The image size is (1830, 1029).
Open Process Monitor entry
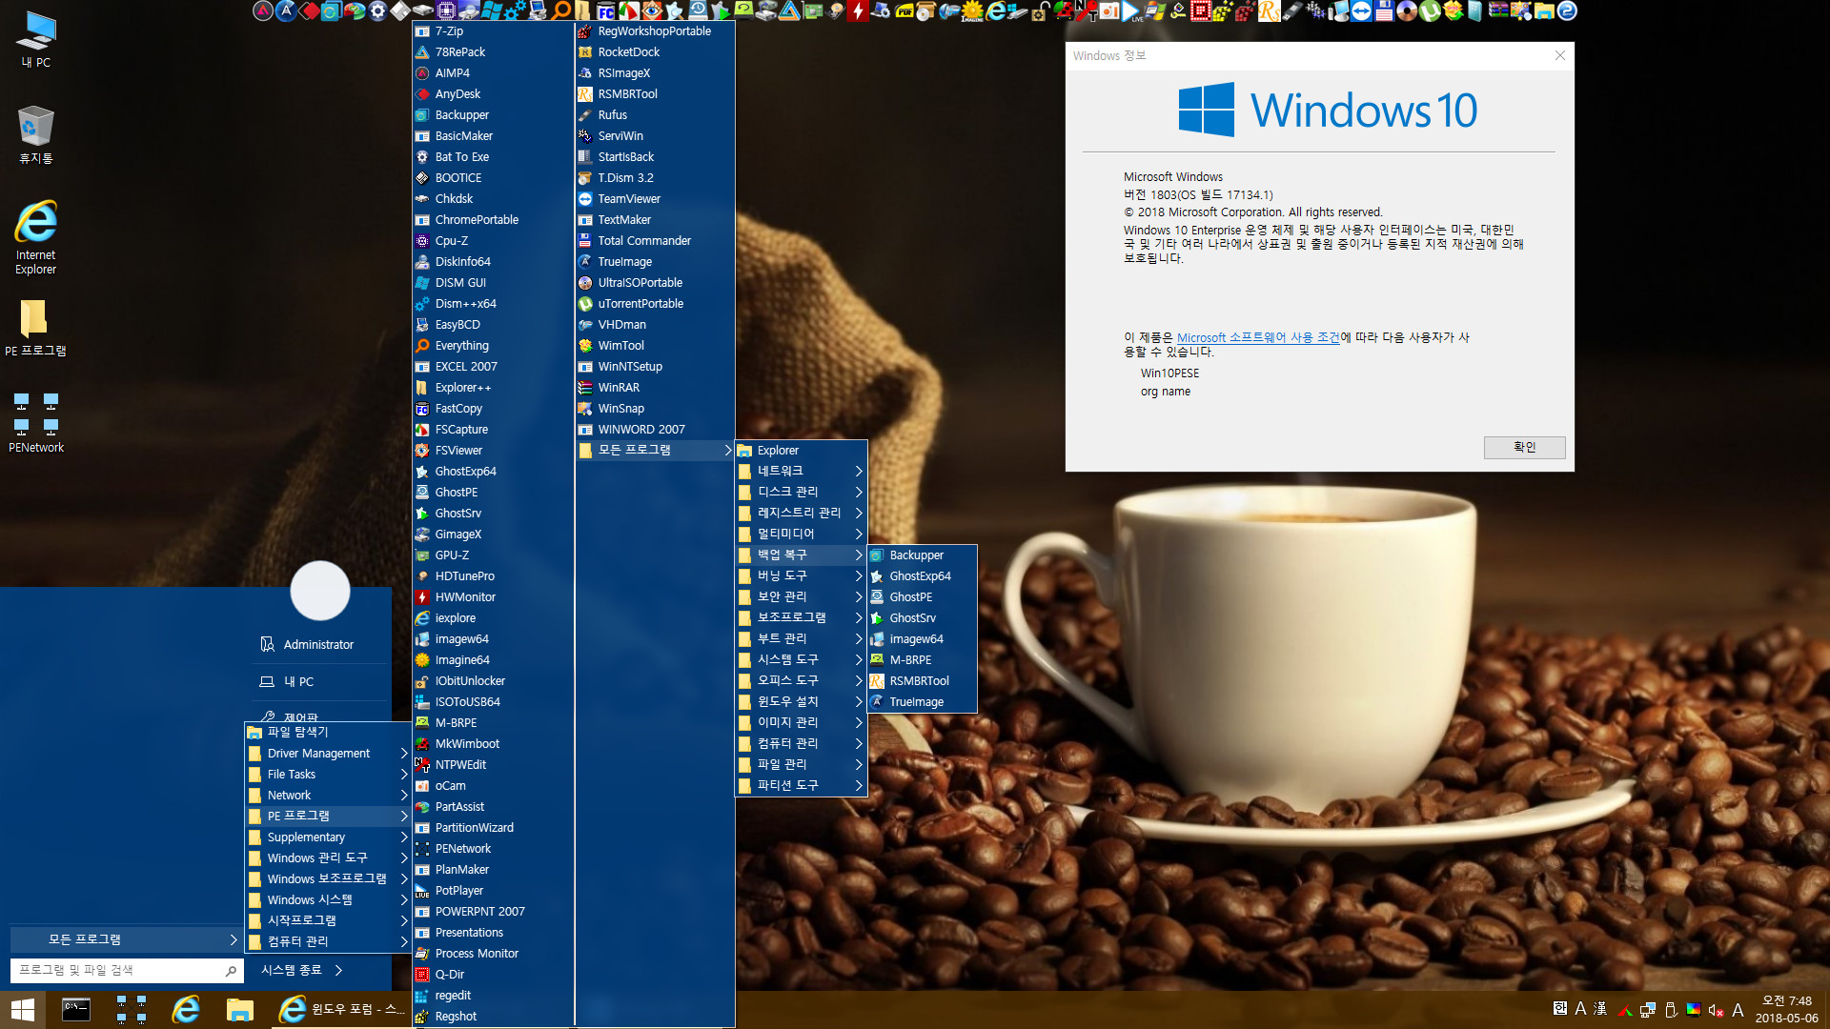point(493,954)
